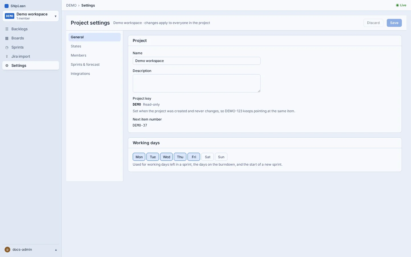Click the Discard button
Screen dimensions: 411x257
click(373, 23)
